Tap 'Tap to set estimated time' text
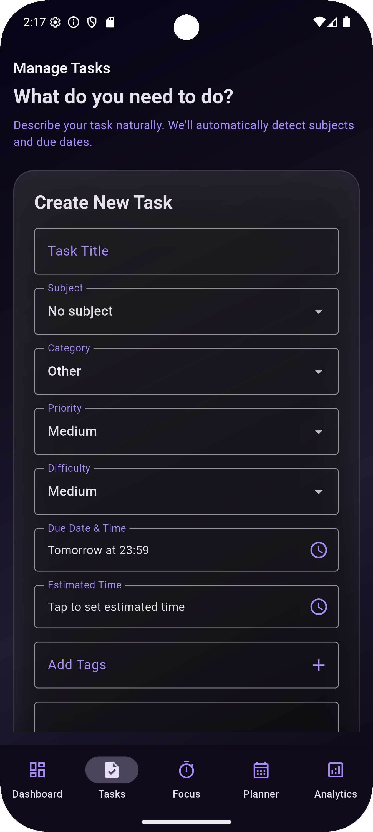The width and height of the screenshot is (373, 832). click(116, 607)
